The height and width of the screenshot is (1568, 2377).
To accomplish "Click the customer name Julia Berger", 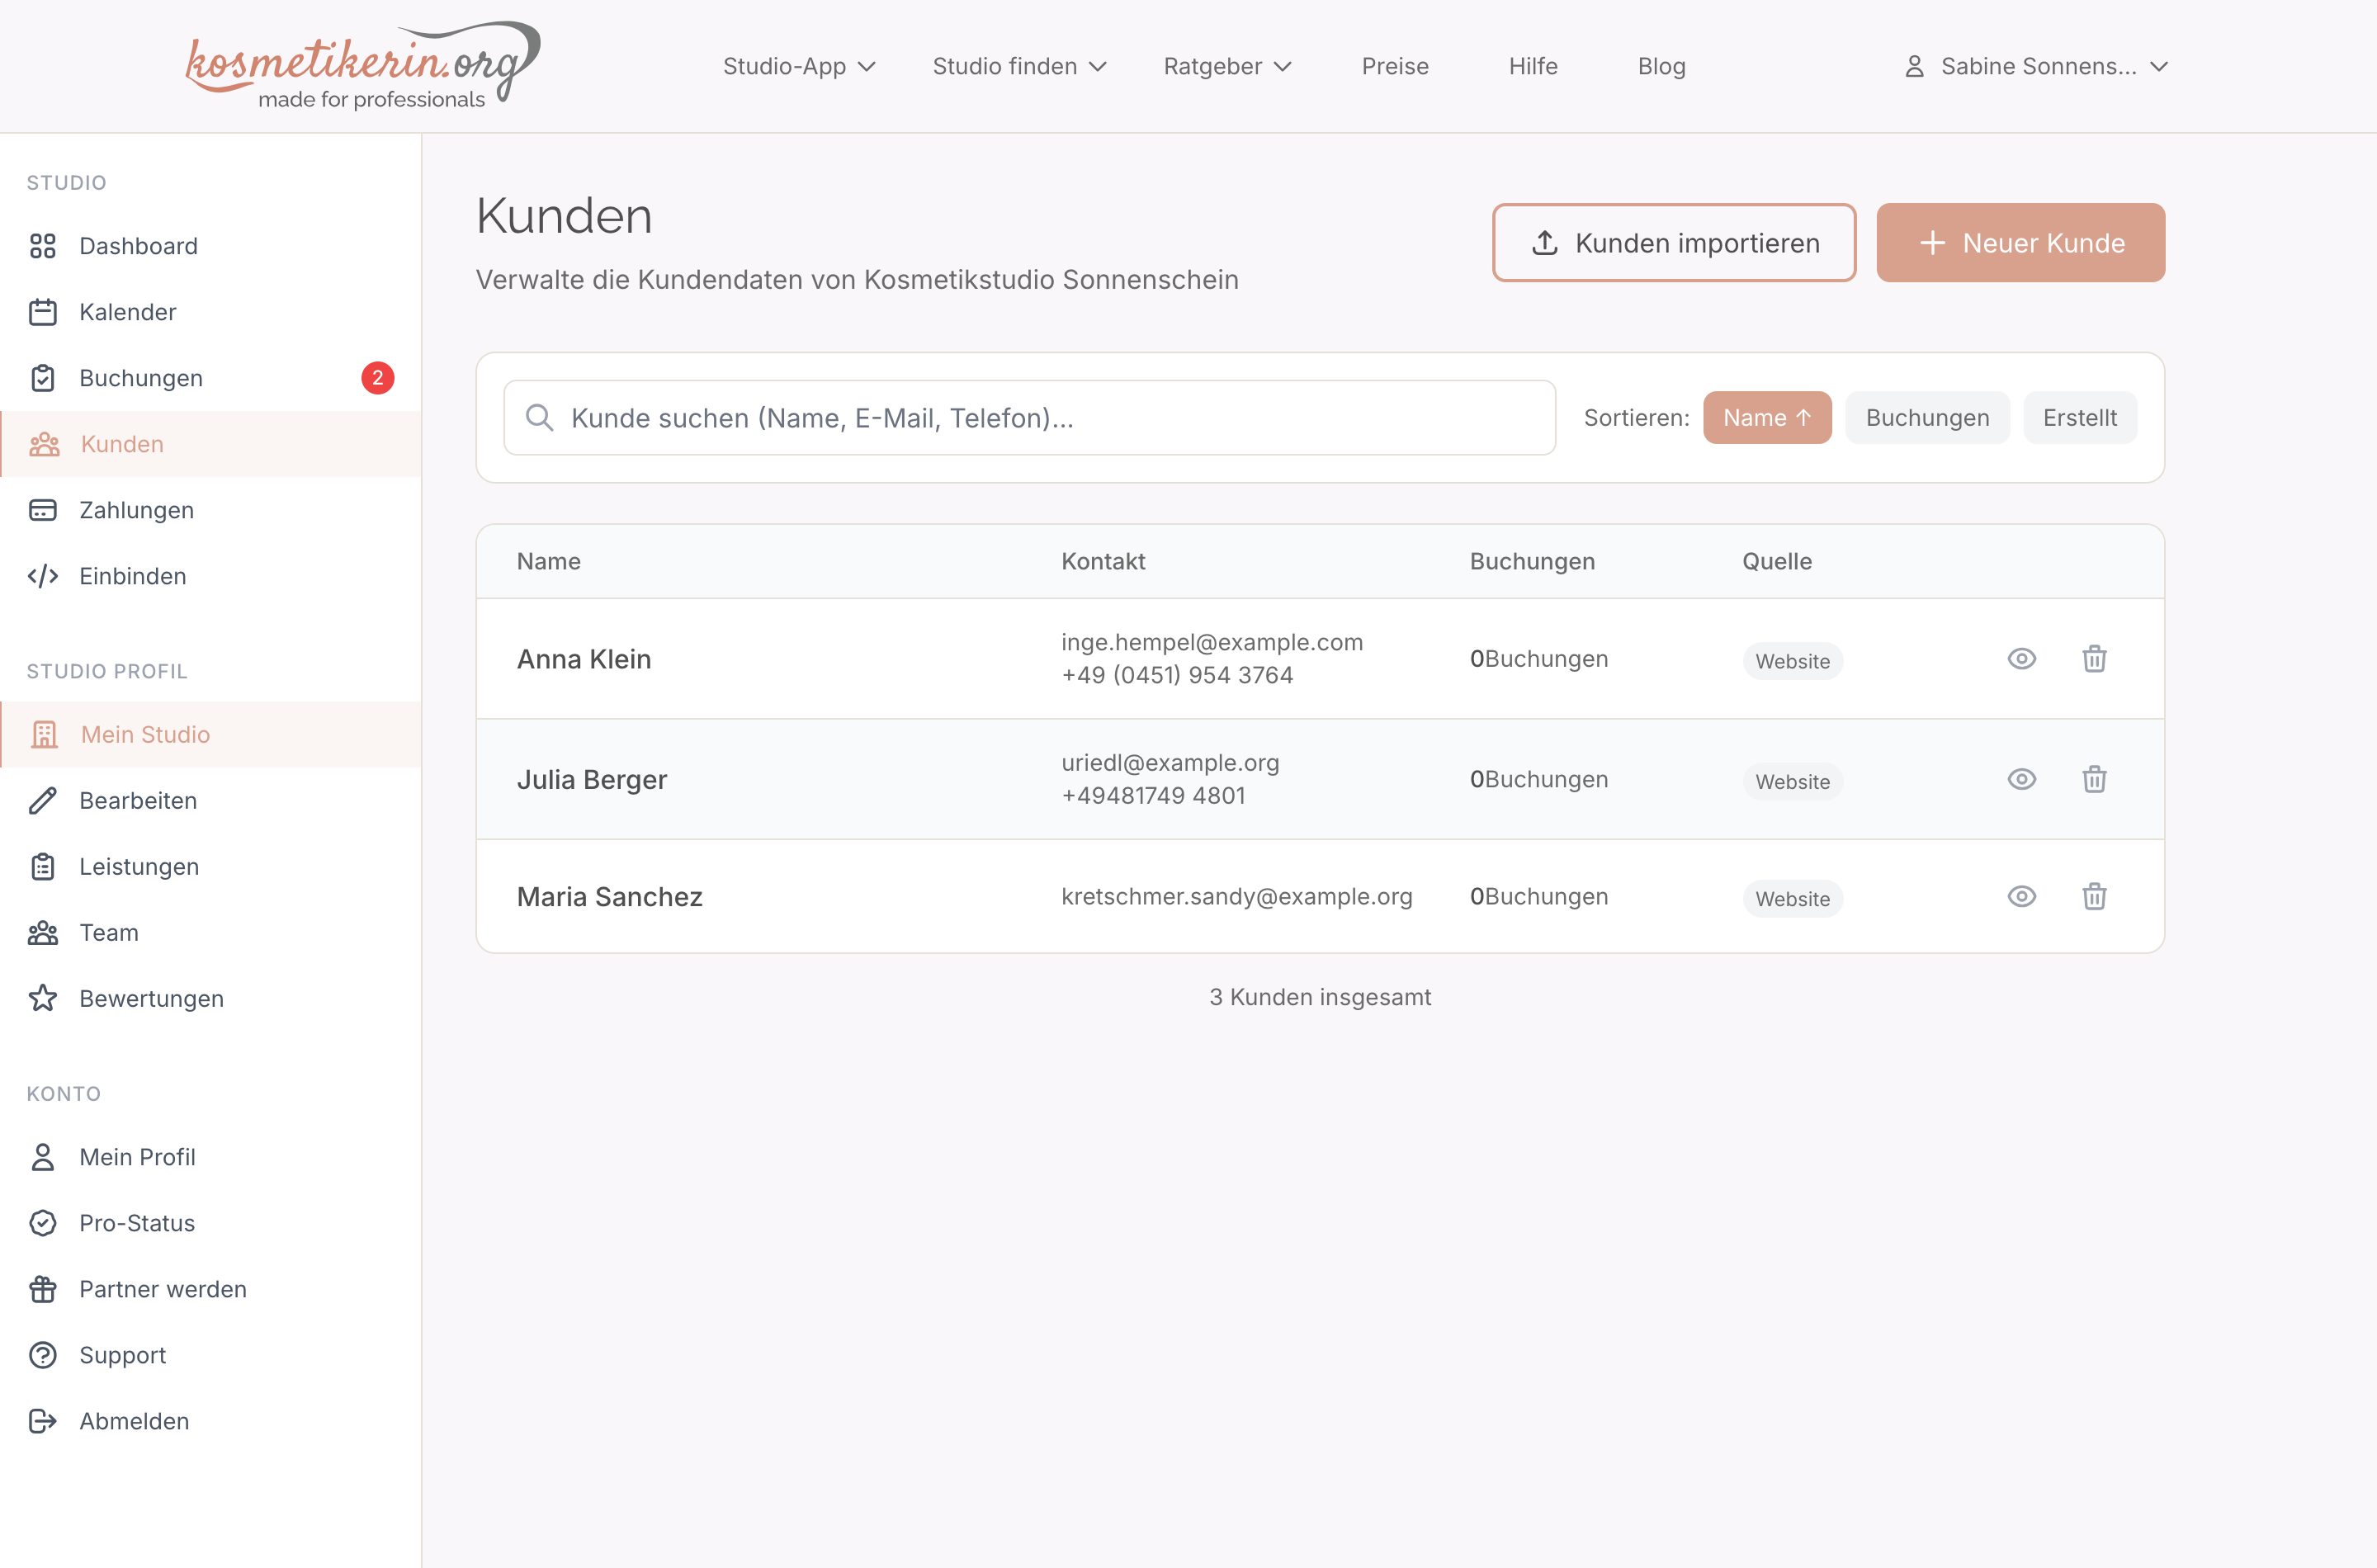I will pos(592,779).
